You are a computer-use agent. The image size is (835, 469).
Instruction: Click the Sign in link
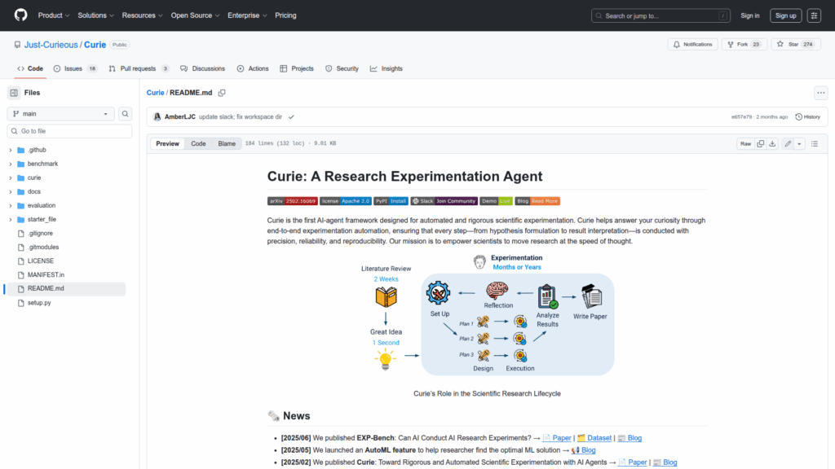750,15
